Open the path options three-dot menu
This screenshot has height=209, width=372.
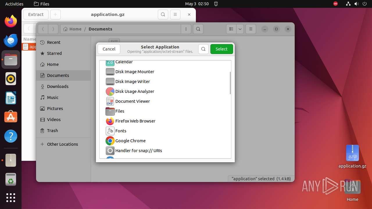pos(186,29)
